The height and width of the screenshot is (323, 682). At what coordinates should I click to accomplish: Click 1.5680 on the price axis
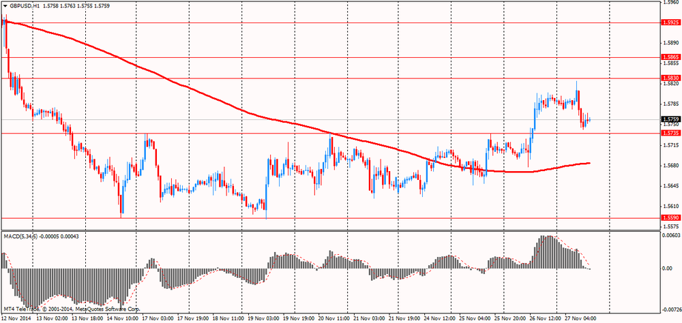click(x=670, y=166)
